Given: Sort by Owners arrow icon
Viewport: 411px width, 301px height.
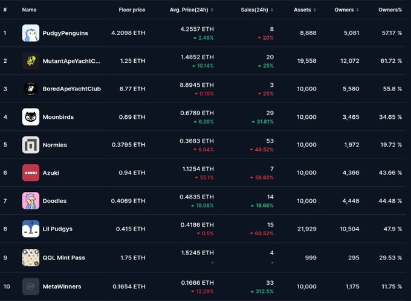Looking at the screenshot, I should 358,10.
